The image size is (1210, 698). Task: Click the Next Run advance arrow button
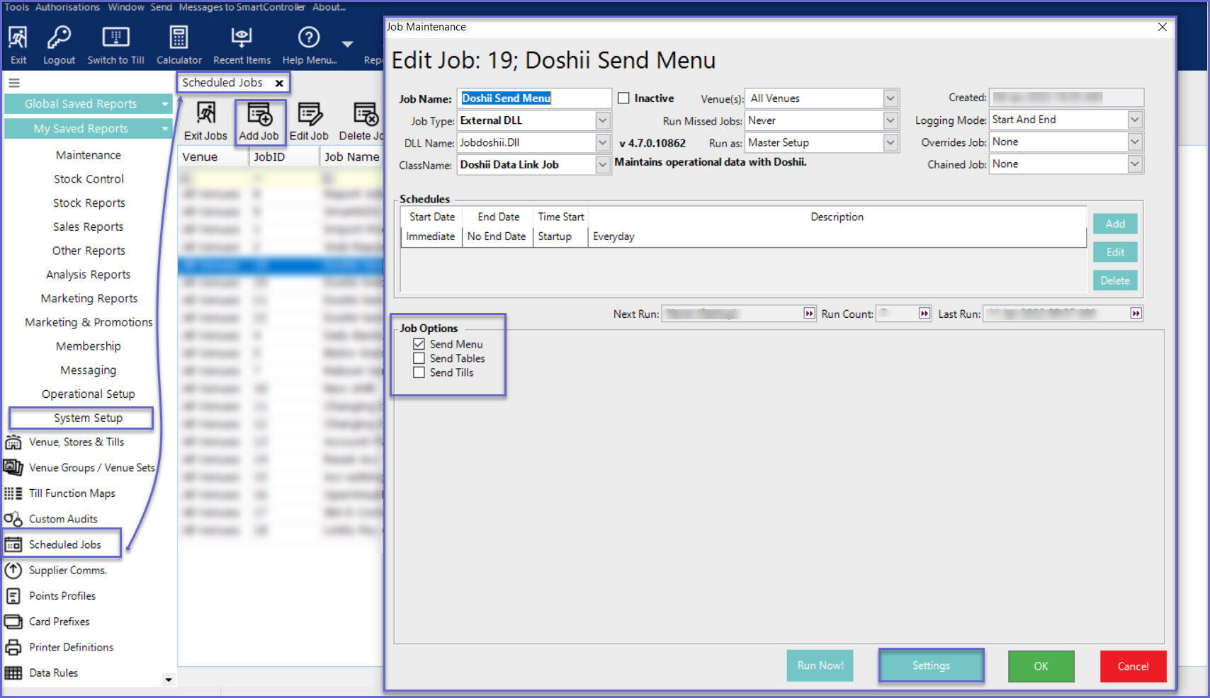(x=809, y=314)
